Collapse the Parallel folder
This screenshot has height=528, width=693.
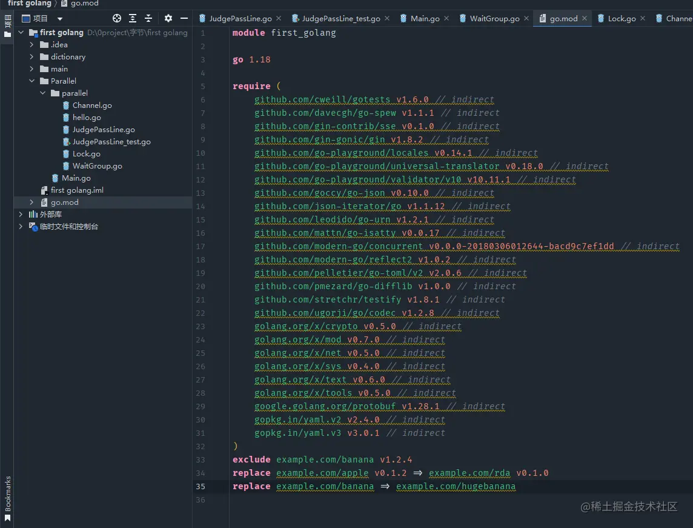coord(32,81)
